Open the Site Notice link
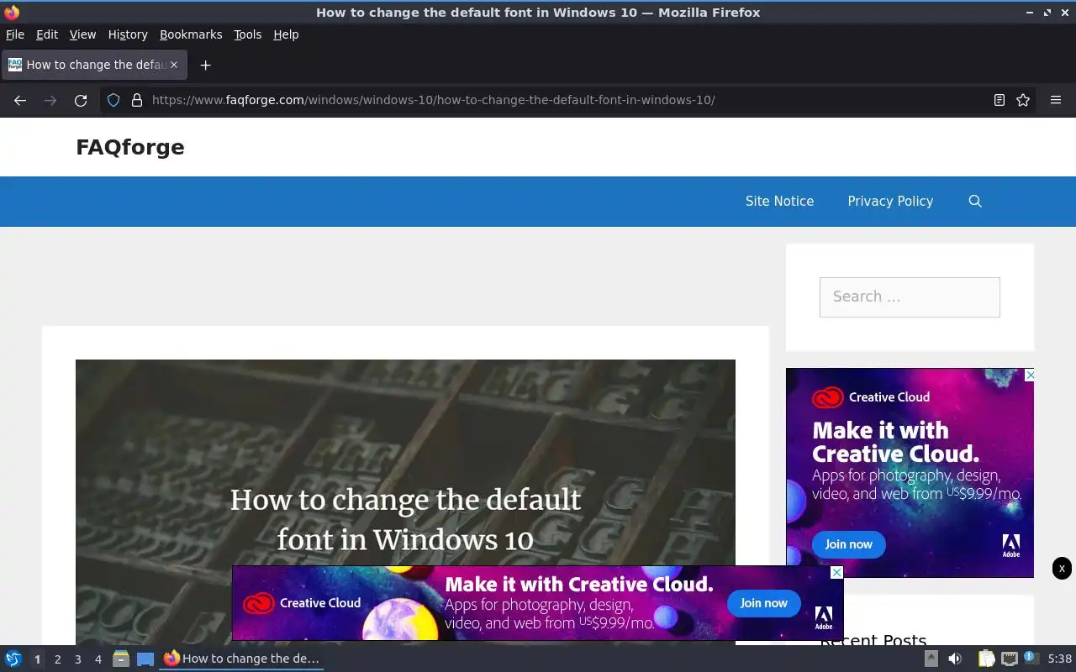Viewport: 1076px width, 672px height. coord(779,201)
